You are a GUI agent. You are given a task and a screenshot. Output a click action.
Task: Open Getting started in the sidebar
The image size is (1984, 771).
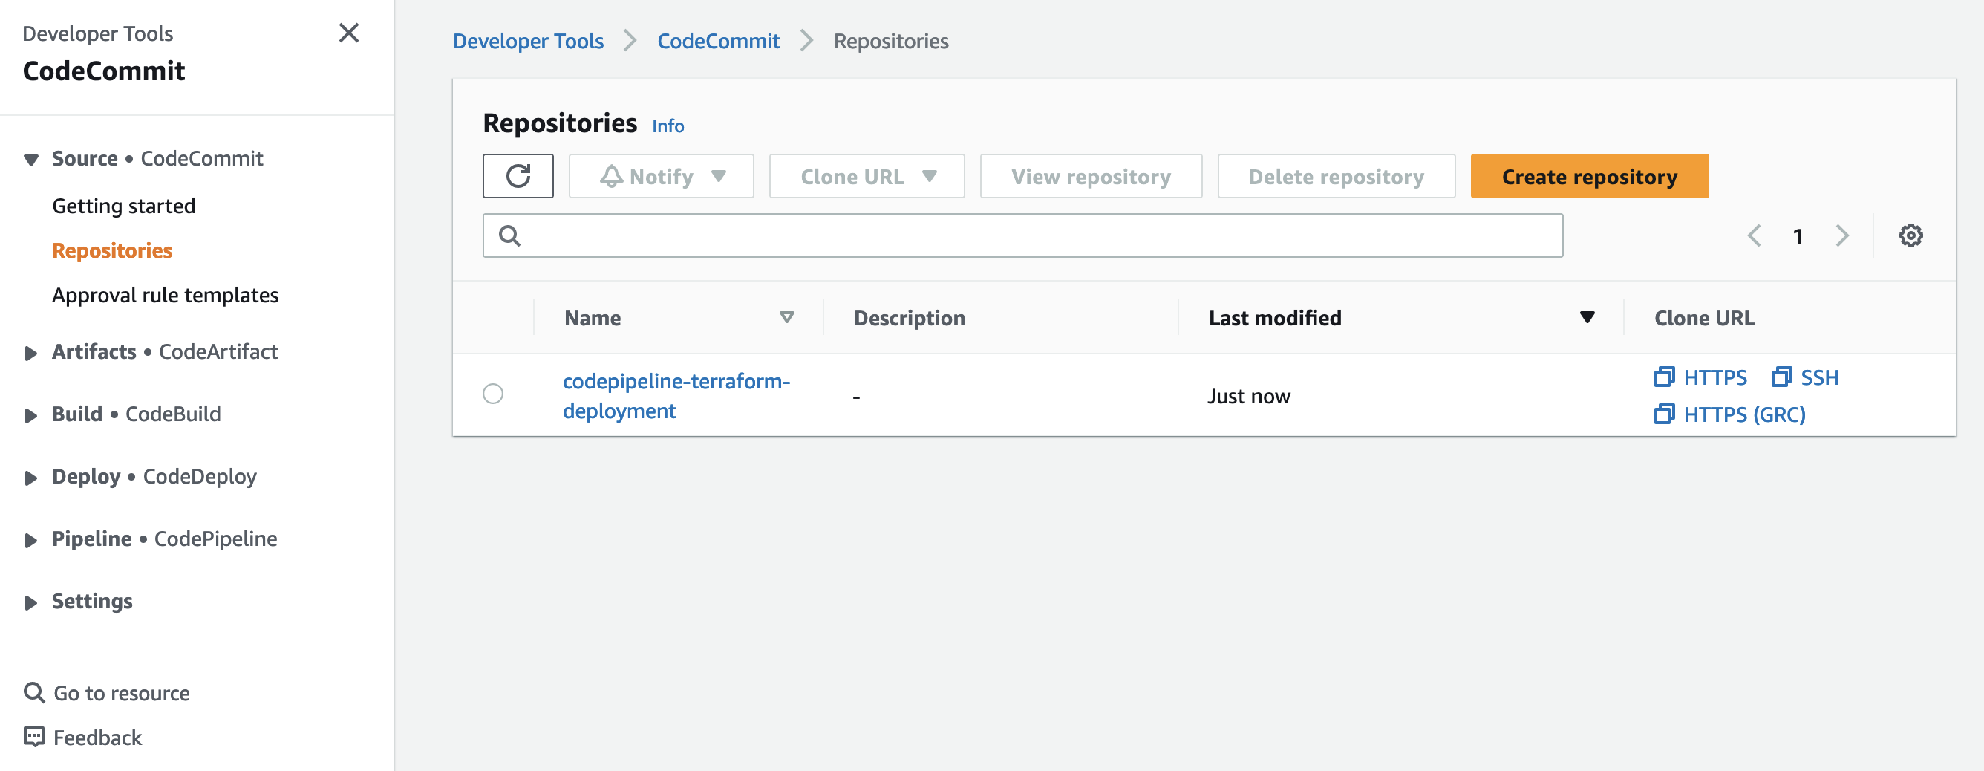[x=123, y=206]
